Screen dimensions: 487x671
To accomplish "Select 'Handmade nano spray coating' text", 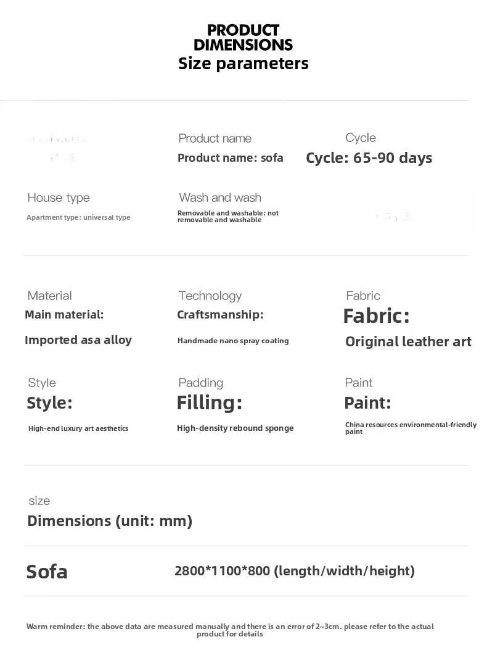I will pyautogui.click(x=233, y=341).
